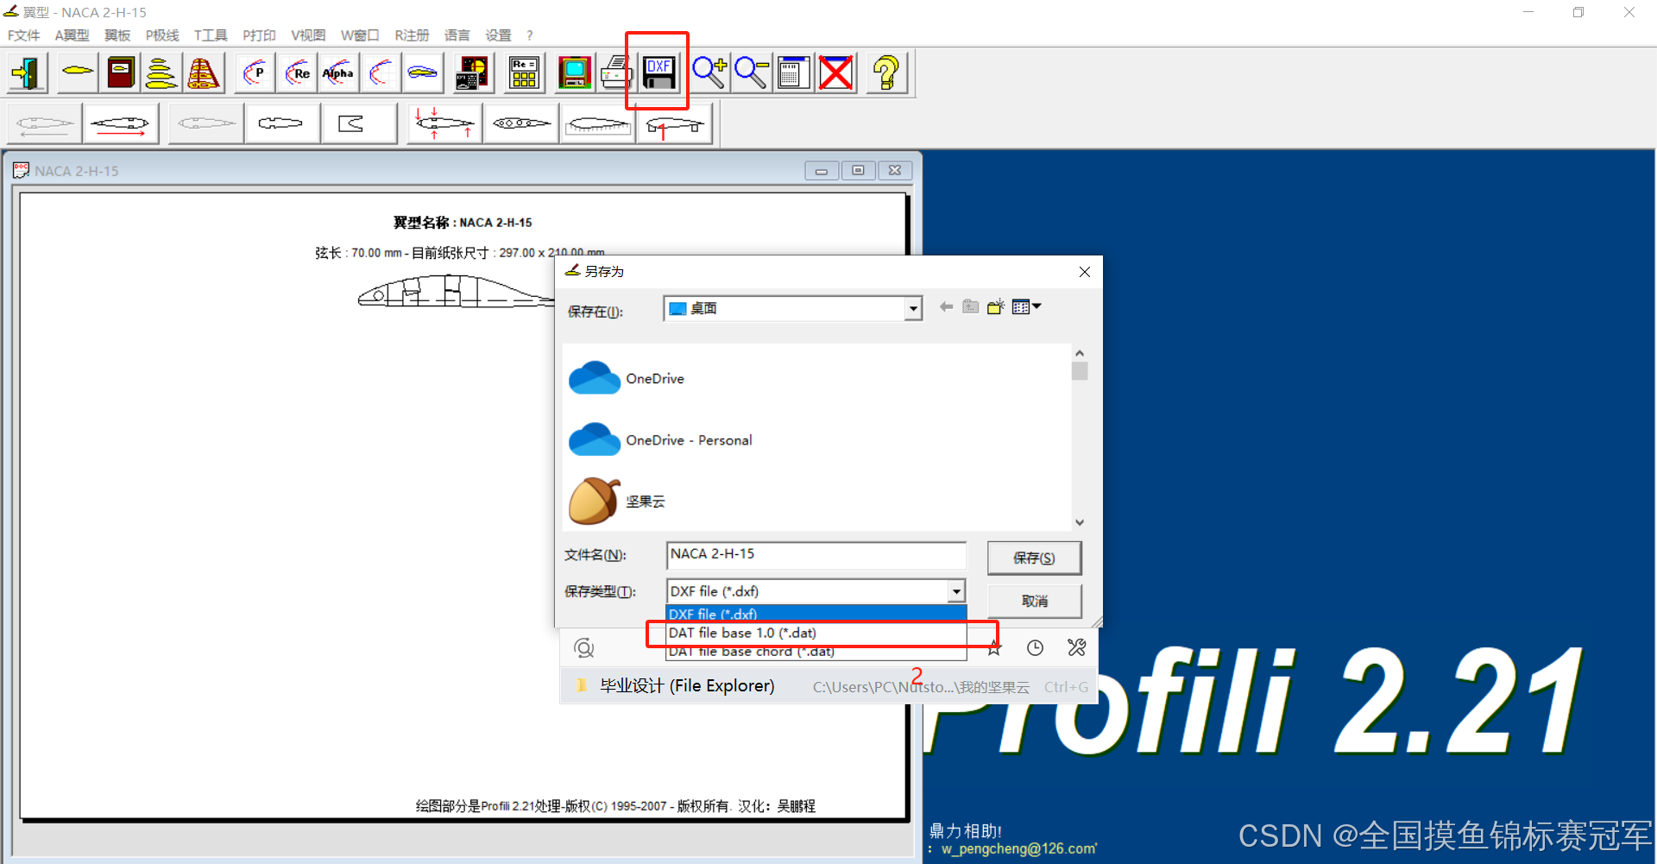Click the up one level folder icon

click(971, 306)
